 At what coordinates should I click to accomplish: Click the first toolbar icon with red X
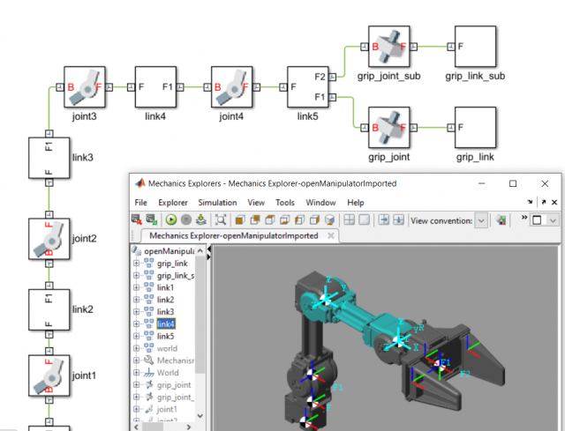click(x=137, y=219)
